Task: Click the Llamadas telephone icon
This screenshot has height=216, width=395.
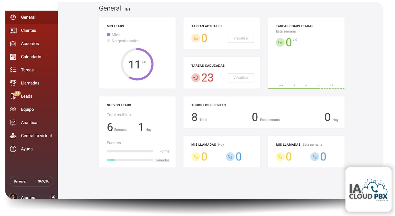Action: pyautogui.click(x=13, y=83)
